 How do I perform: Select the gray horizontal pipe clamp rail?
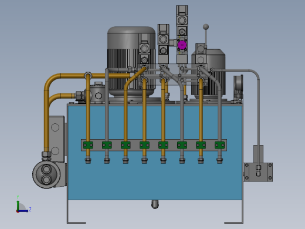pyautogui.click(x=154, y=145)
